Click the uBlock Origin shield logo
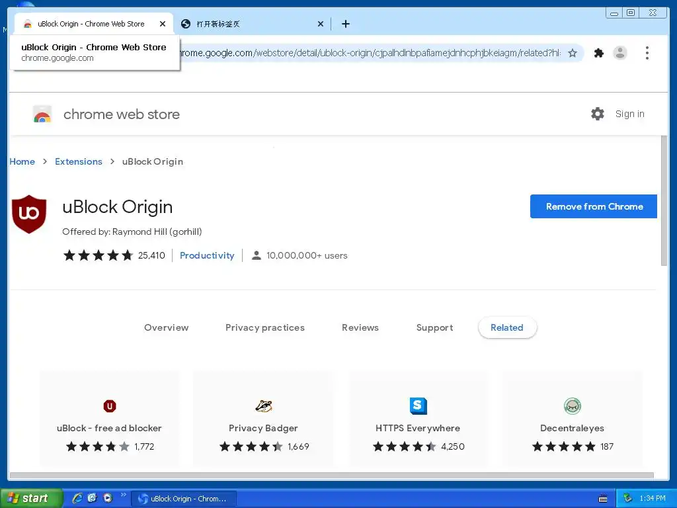Image resolution: width=677 pixels, height=508 pixels. [29, 214]
